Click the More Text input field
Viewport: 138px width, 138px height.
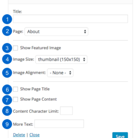pos(59,124)
